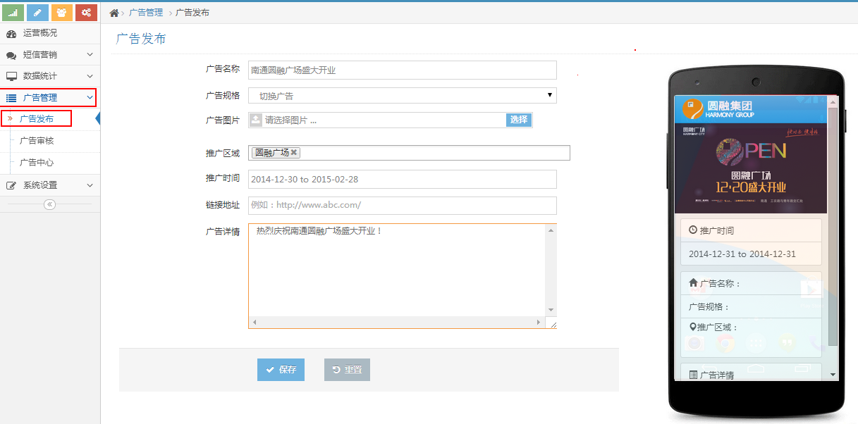This screenshot has height=424, width=858.
Task: Click the 链接地址 URL input field
Action: (x=402, y=205)
